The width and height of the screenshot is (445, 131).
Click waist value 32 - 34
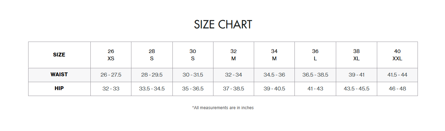(234, 75)
